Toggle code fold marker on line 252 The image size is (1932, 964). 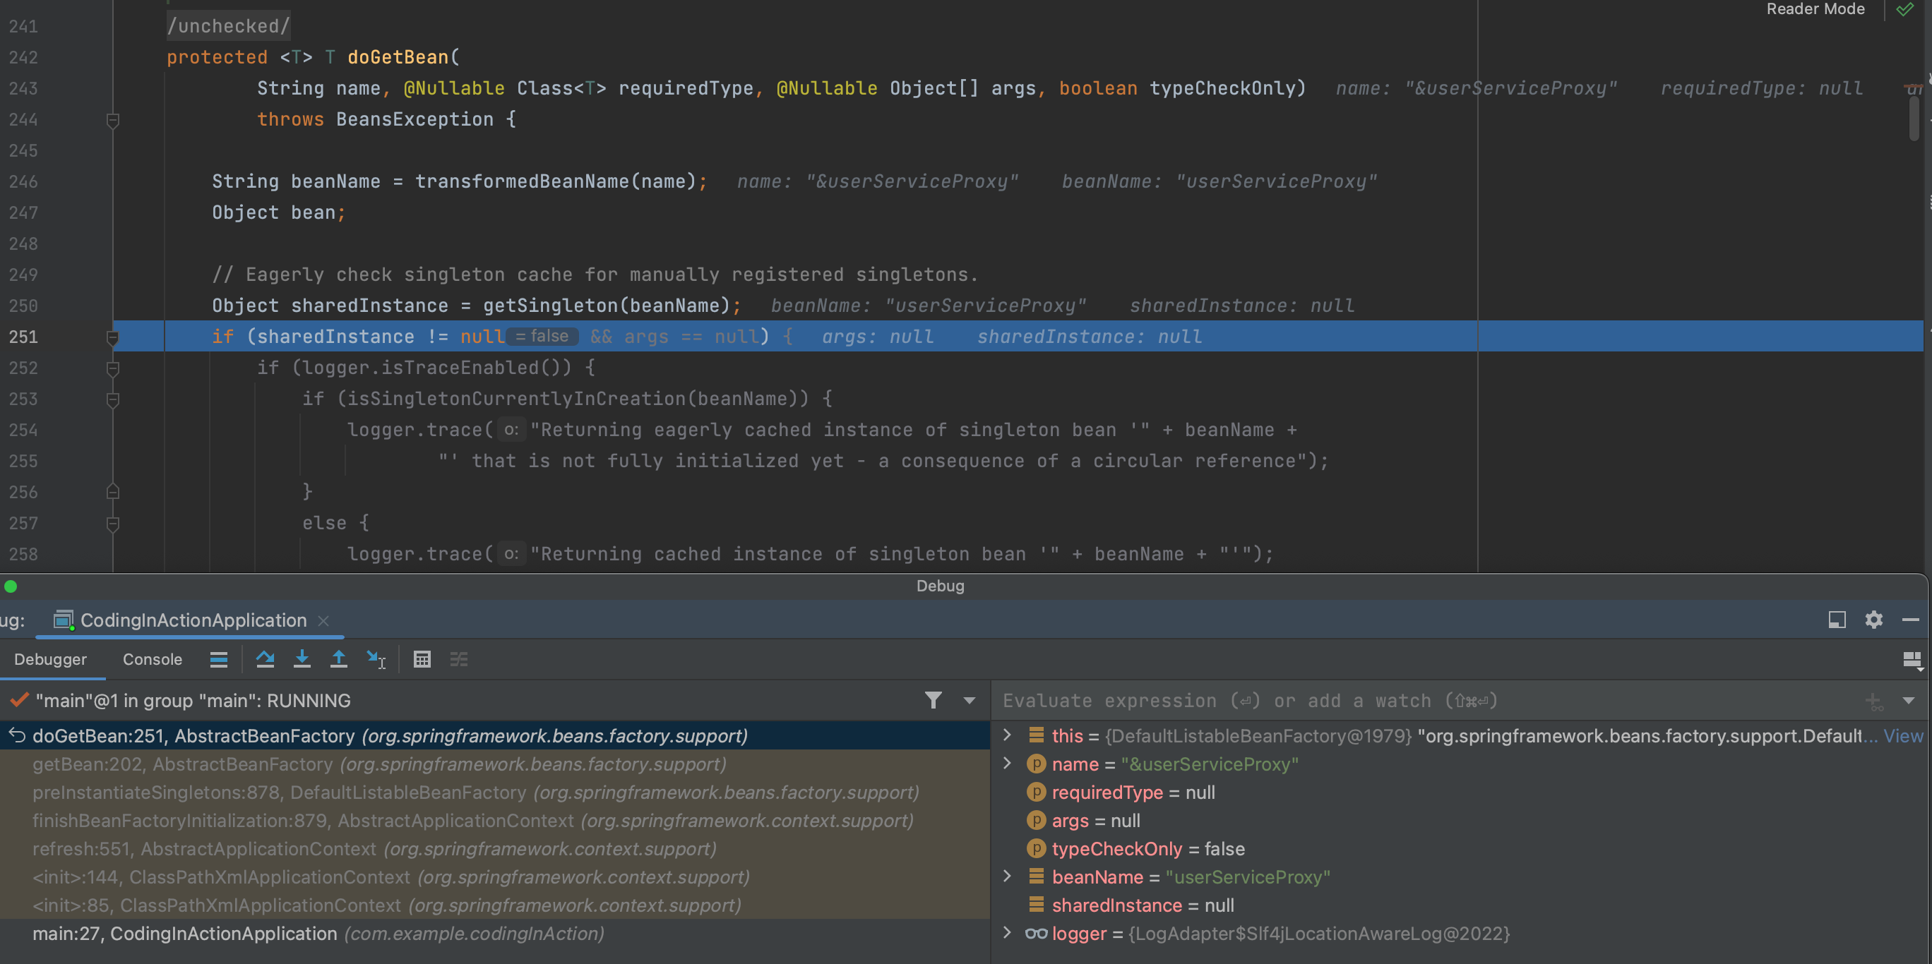pyautogui.click(x=112, y=368)
